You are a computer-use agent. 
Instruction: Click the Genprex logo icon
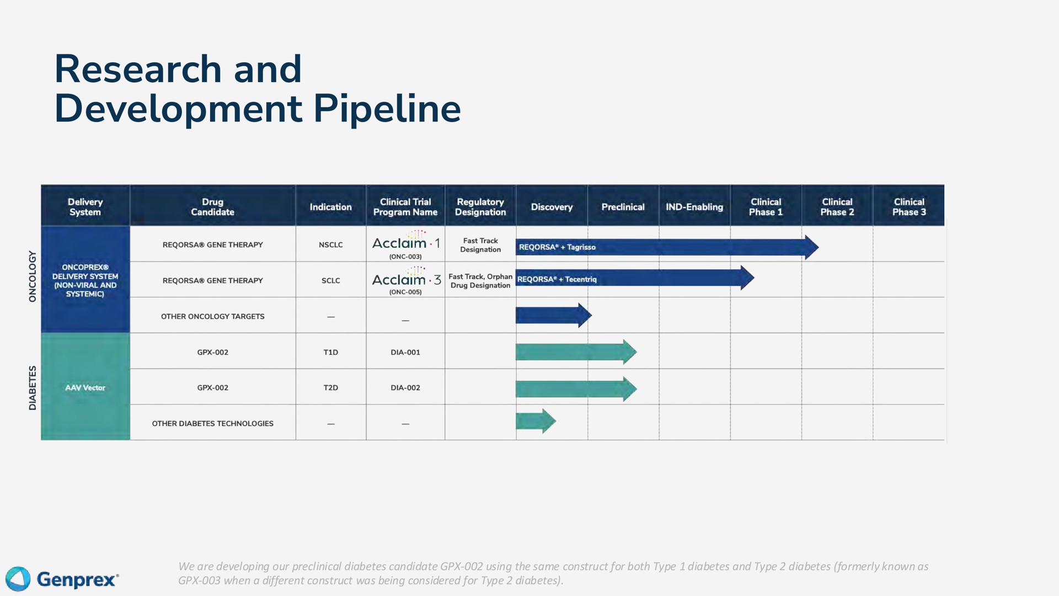click(18, 579)
